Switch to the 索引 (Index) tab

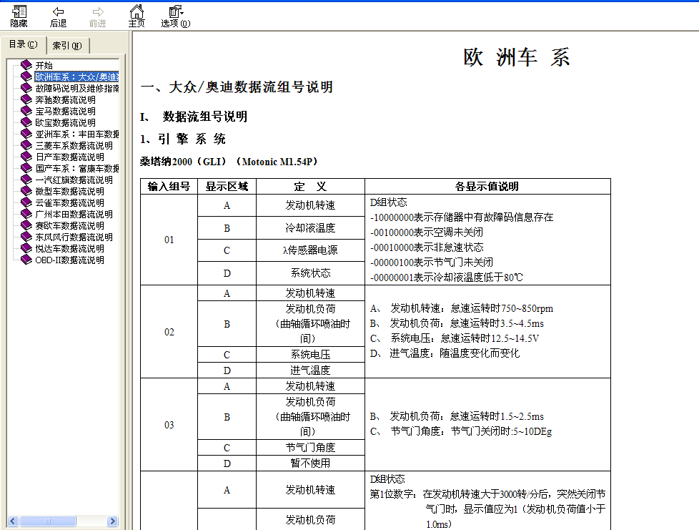tap(67, 46)
